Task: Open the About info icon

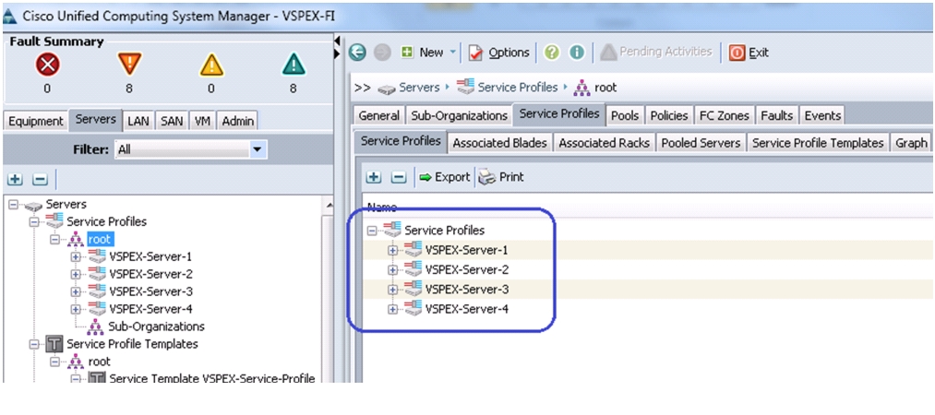Action: 577,53
